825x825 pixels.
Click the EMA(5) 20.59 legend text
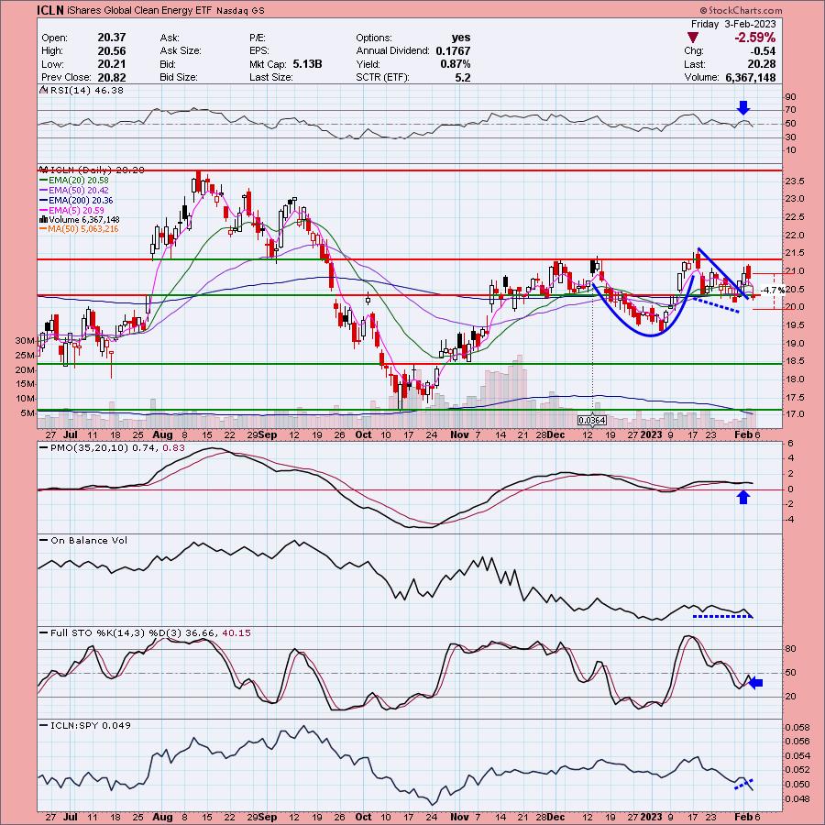click(77, 211)
